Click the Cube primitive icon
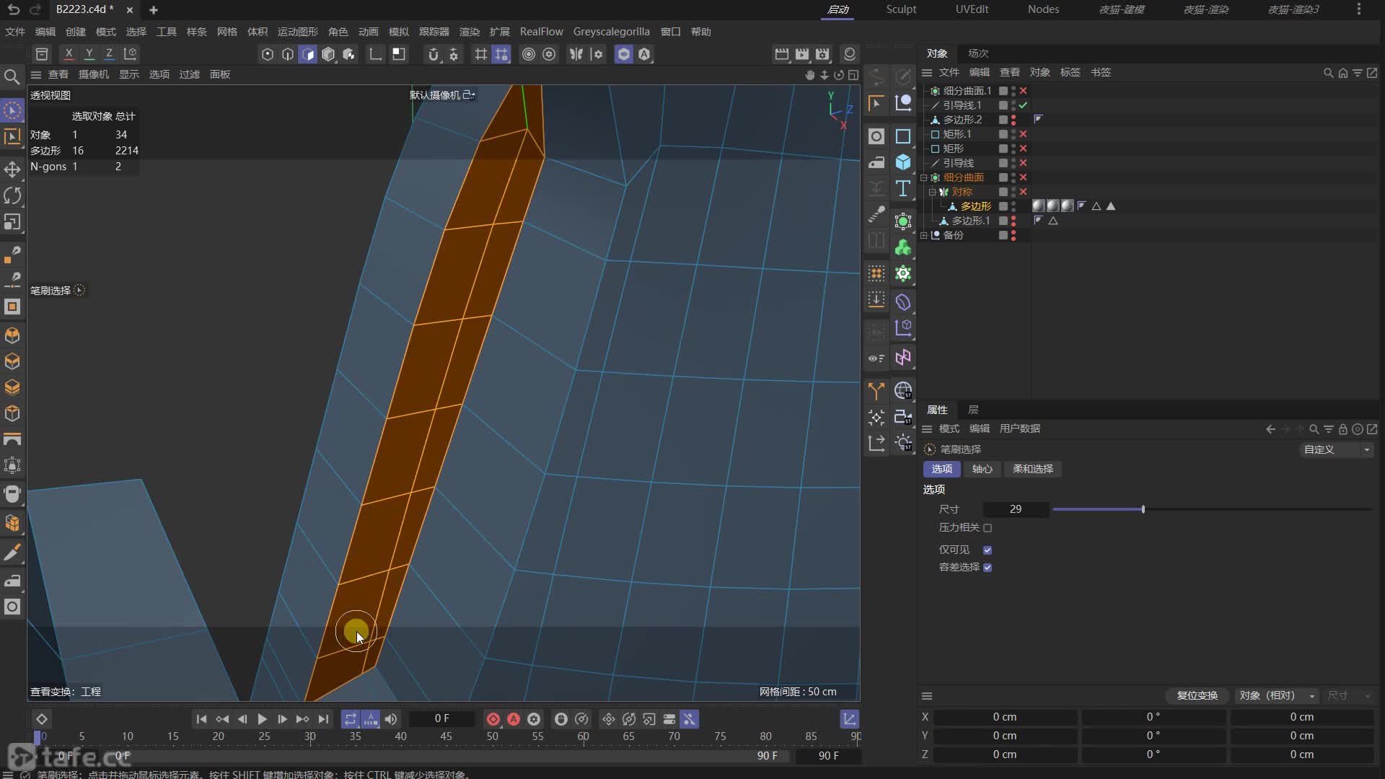This screenshot has width=1385, height=779. (x=903, y=162)
